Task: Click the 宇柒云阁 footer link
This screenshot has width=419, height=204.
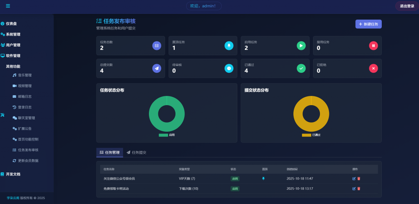Action: 13,198
